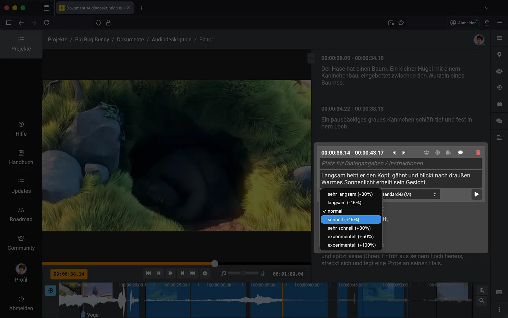The height and width of the screenshot is (318, 508).
Task: Select 'sehr langsam (-30%)' speed option
Action: [350, 194]
